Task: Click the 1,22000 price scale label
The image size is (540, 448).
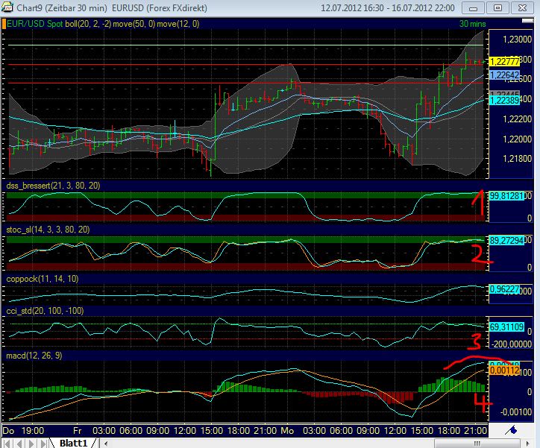Action: pyautogui.click(x=518, y=139)
